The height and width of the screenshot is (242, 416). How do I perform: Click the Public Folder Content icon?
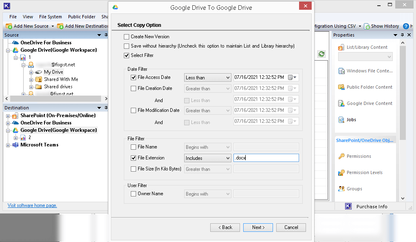pyautogui.click(x=341, y=87)
